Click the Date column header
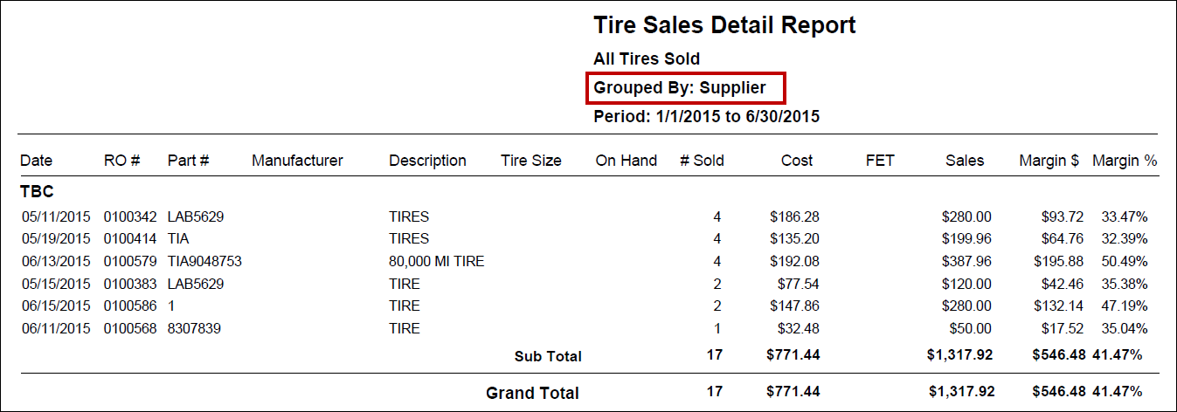The image size is (1177, 412). tap(37, 161)
